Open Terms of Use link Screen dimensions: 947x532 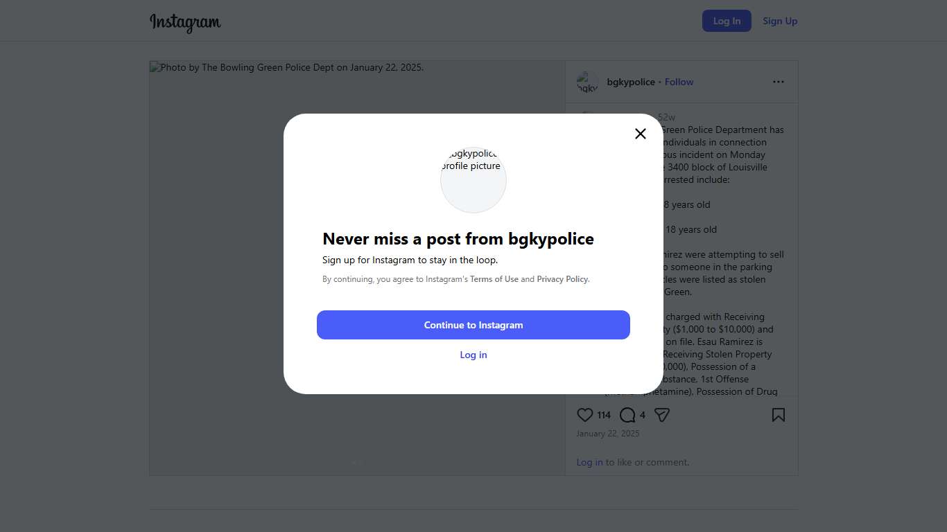coord(494,279)
